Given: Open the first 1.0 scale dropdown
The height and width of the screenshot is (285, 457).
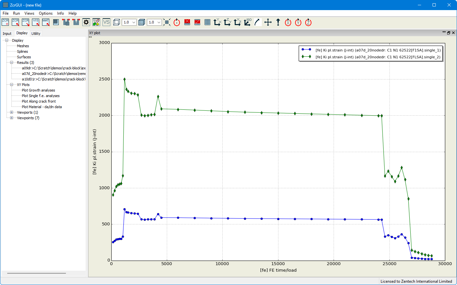Looking at the screenshot, I should pyautogui.click(x=129, y=22).
